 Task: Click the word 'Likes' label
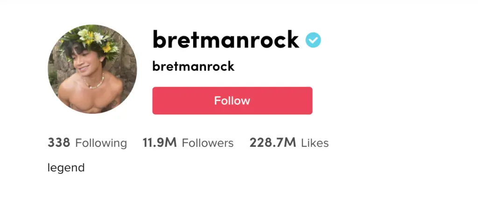(x=315, y=143)
